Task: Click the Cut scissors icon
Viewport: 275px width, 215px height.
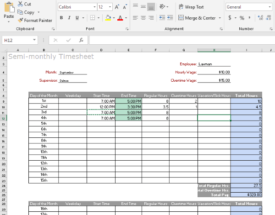Action: click(x=20, y=4)
